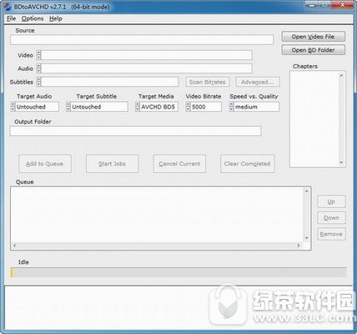Remove selected queue item
The image size is (357, 334).
[x=331, y=234]
